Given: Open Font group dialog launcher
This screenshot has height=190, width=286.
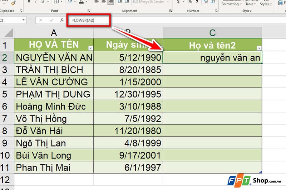Looking at the screenshot, I should point(89,11).
